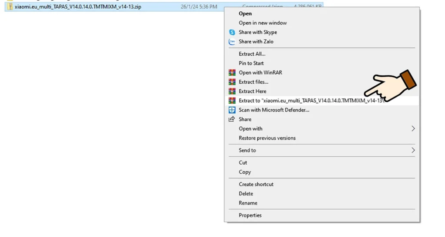Viewport: 445px width, 237px height.
Task: Cut the selected zip file
Action: pyautogui.click(x=243, y=163)
